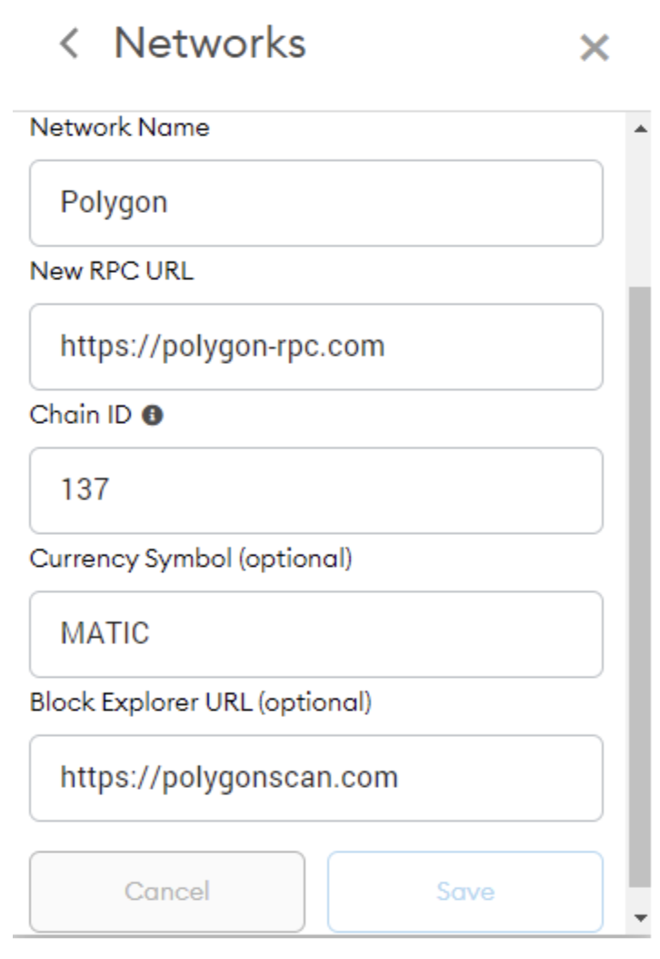Click the Network Name label
The height and width of the screenshot is (959, 660).
pos(119,128)
